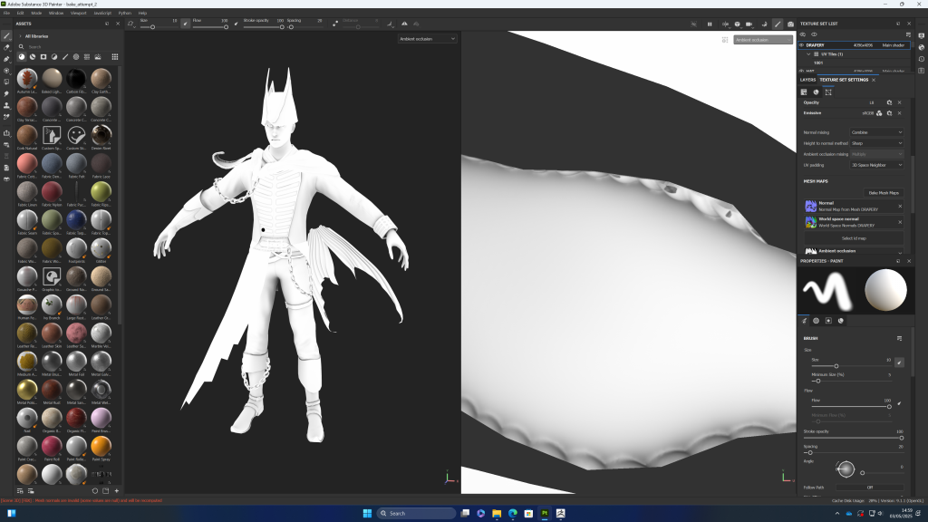The width and height of the screenshot is (928, 522).
Task: Remove the Emissive channel with its X icon
Action: [899, 113]
